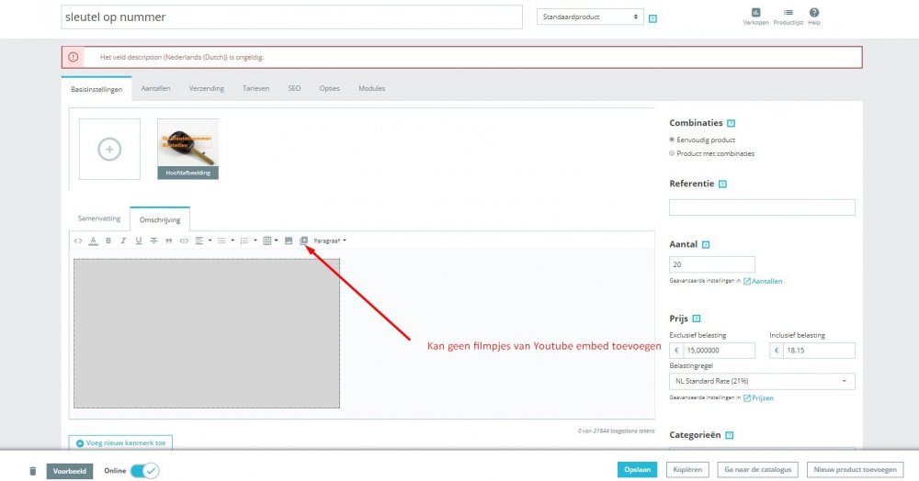The height and width of the screenshot is (481, 919).
Task: Click the error alert icon
Action: (74, 57)
